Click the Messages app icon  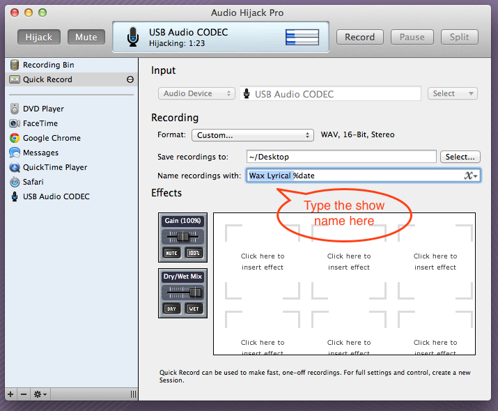point(15,153)
